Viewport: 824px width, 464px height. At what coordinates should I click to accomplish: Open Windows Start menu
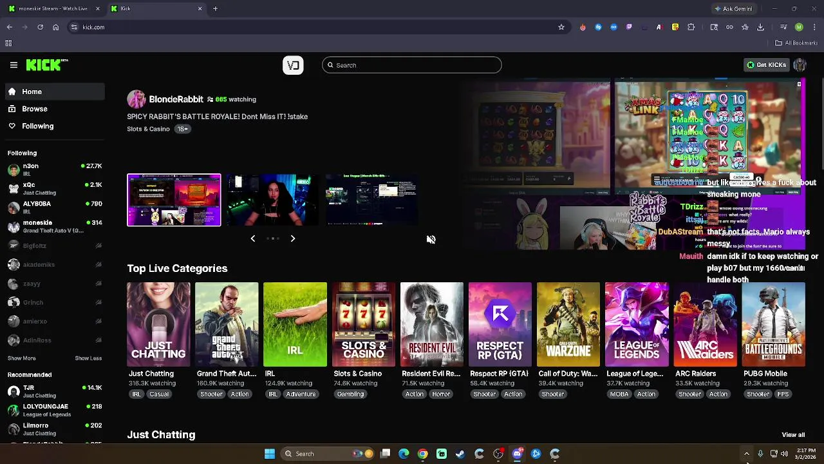click(270, 454)
